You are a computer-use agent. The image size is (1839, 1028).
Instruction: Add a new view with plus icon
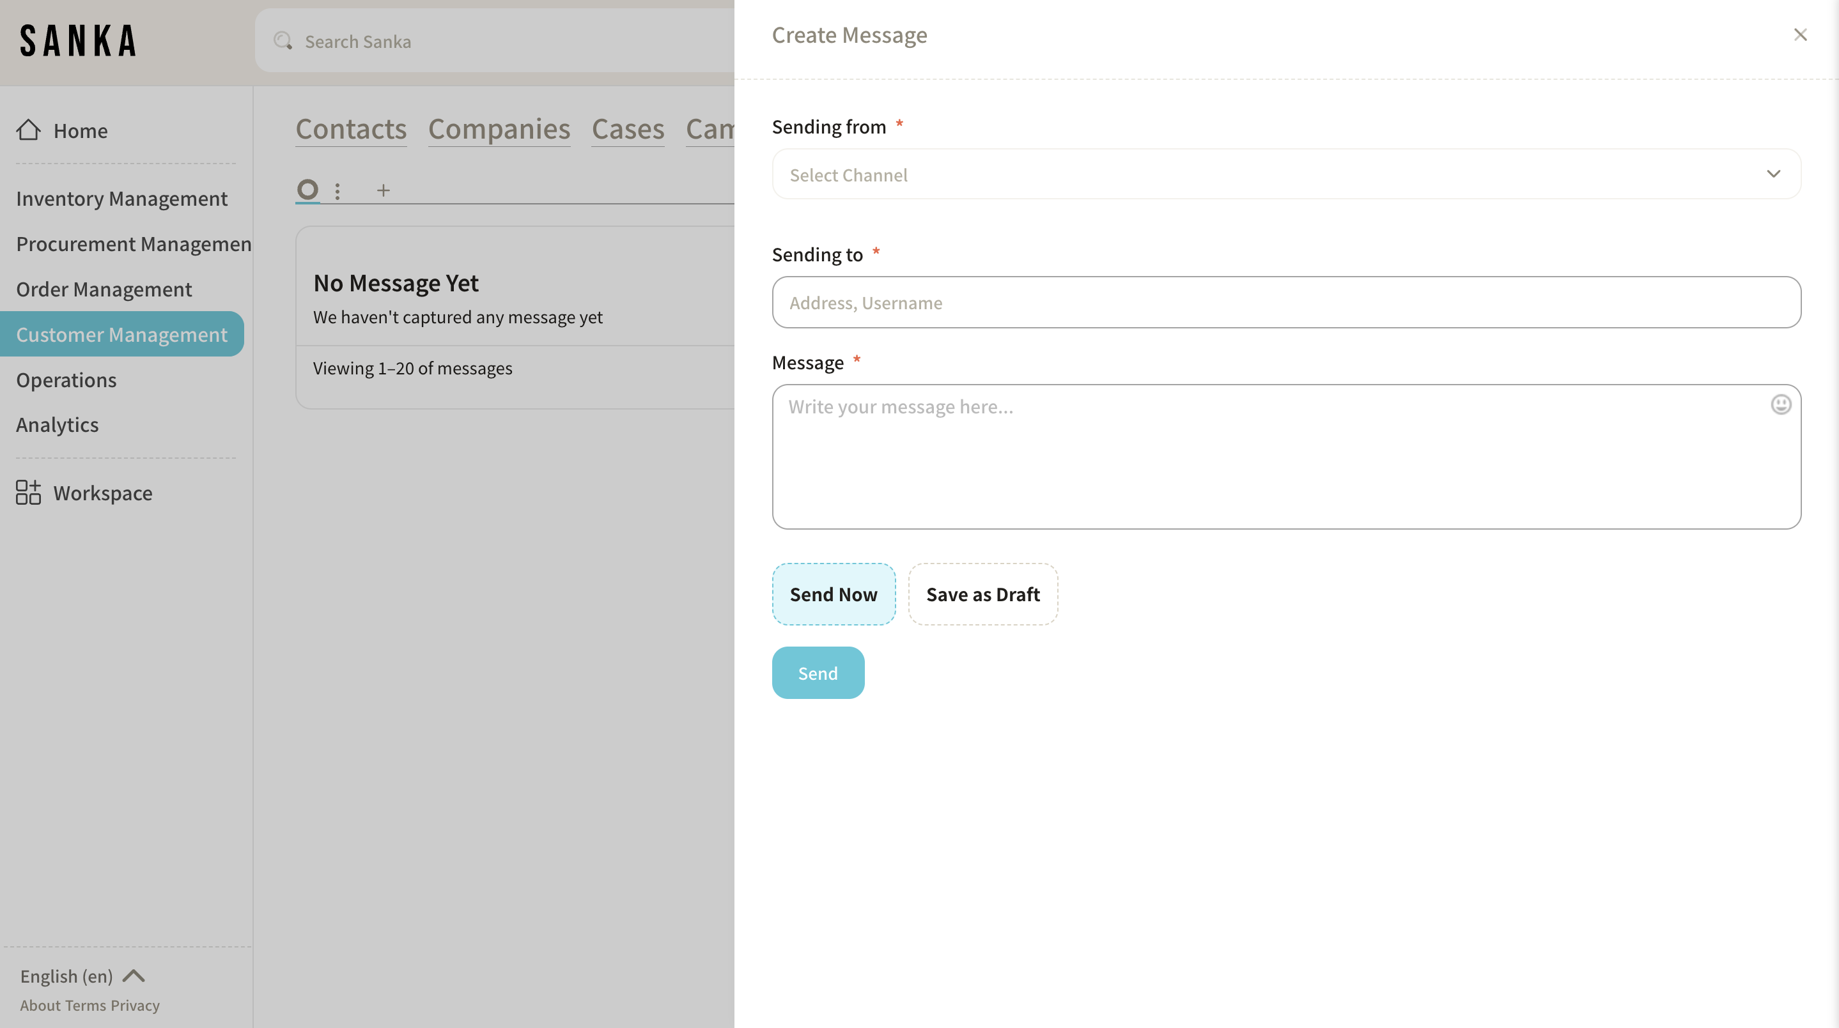pos(384,190)
